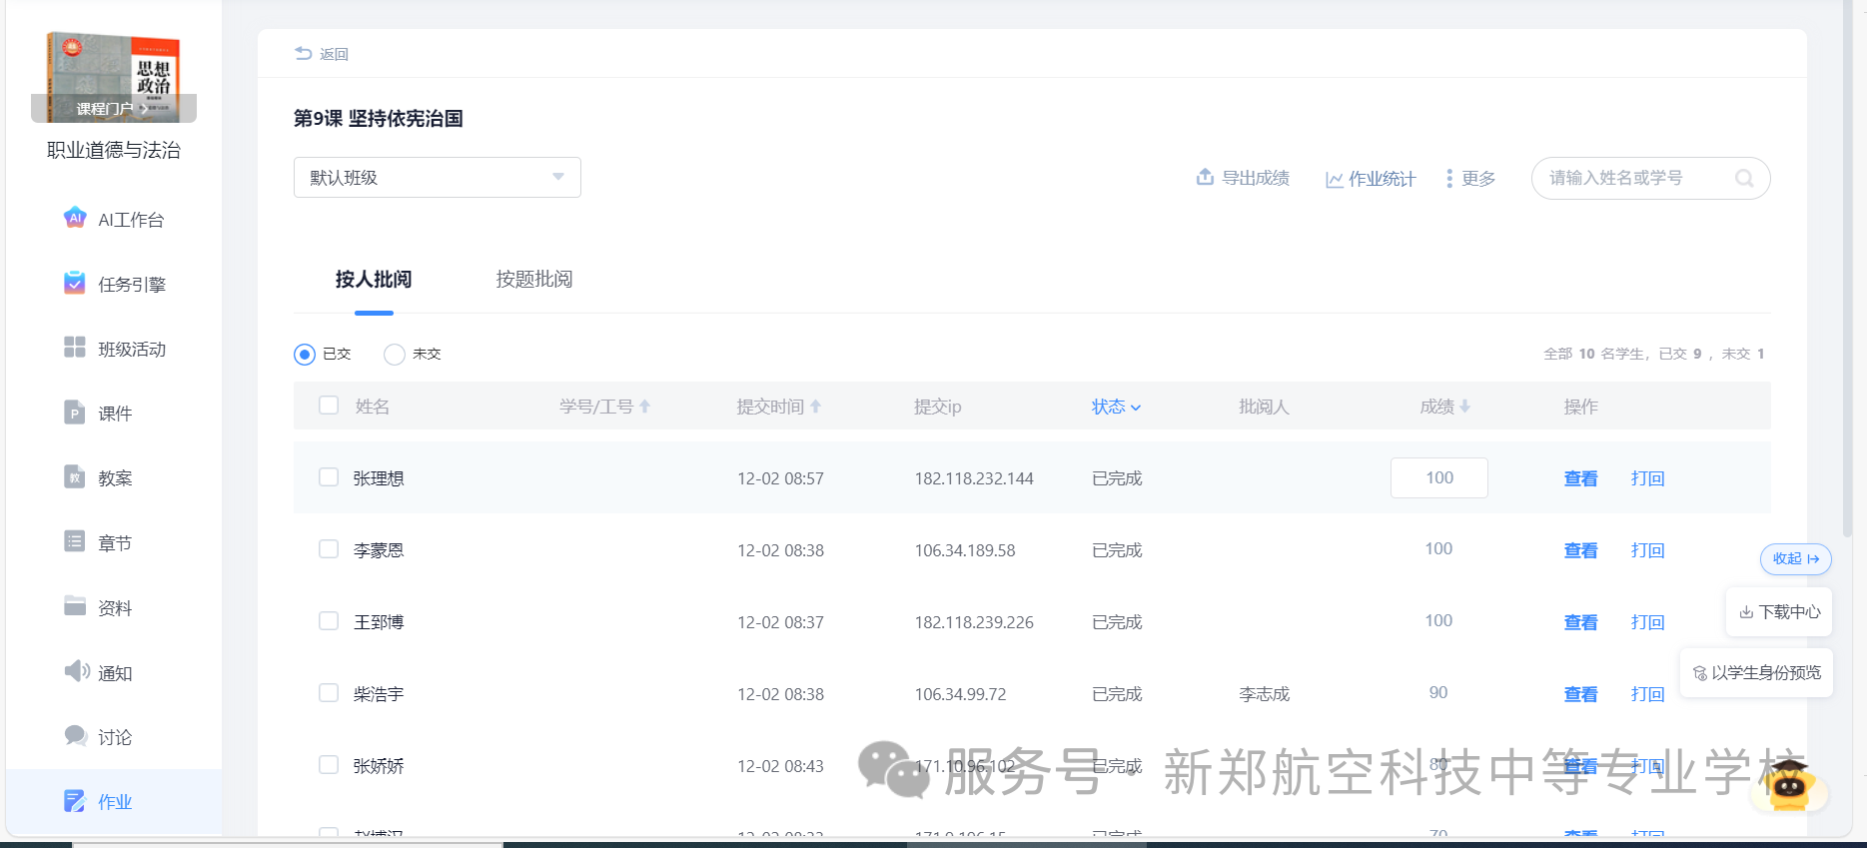Click the 以学生身份预览 preview icon
Screen dimensions: 1867x848
pyautogui.click(x=1700, y=673)
